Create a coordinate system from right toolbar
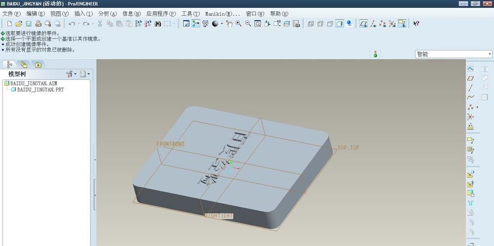Image resolution: width=494 pixels, height=246 pixels. (470, 117)
